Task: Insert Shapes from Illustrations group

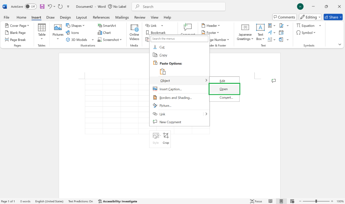Action: [75, 26]
